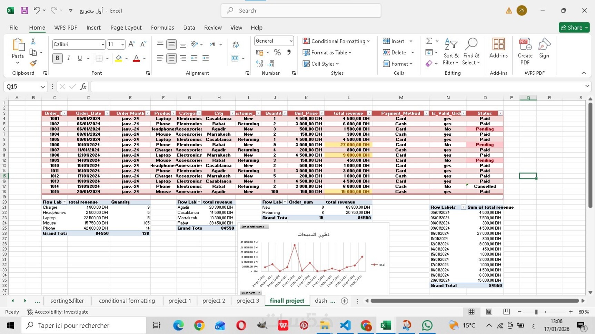Click the Find & Select button
Viewport: 595px width, 334px height.
click(471, 51)
